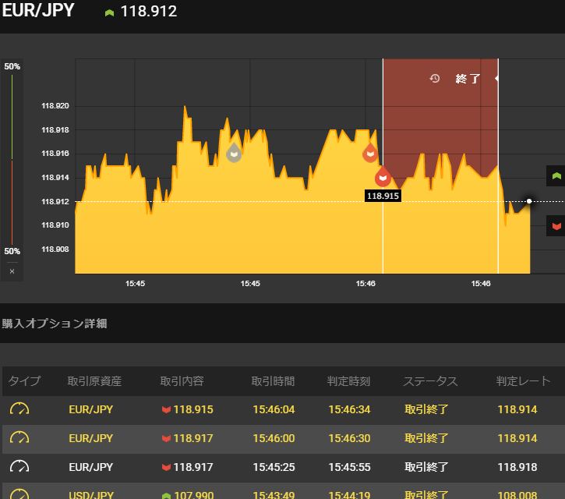Click the gauge icon in 15:46:00 row
The width and height of the screenshot is (565, 499).
[19, 438]
